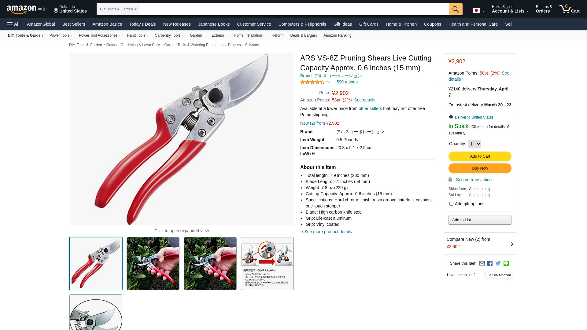Click the orange search magnifier button
This screenshot has width=587, height=330.
tap(456, 9)
